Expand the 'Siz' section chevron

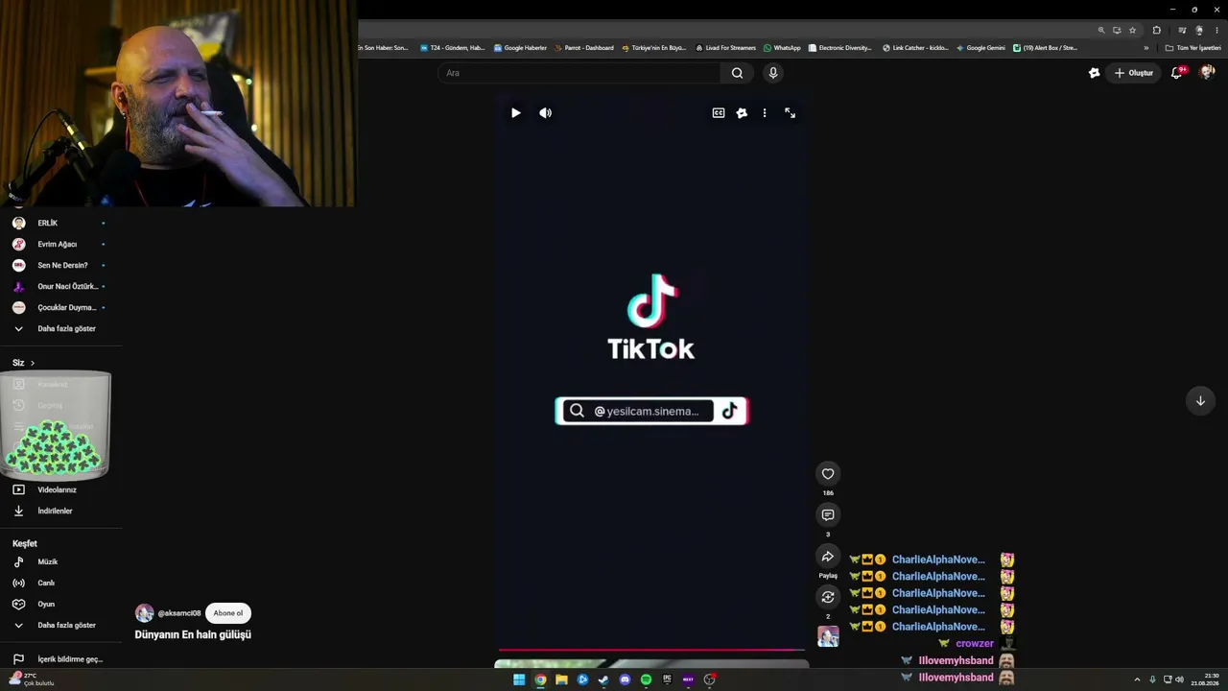33,363
